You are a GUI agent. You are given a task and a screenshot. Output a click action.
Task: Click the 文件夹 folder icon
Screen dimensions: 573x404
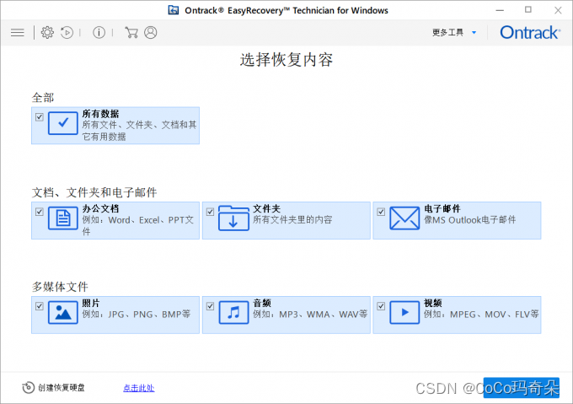coord(233,218)
